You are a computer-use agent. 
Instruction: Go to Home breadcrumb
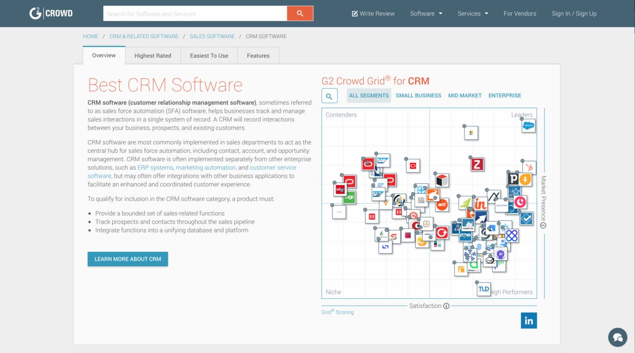[x=90, y=37]
